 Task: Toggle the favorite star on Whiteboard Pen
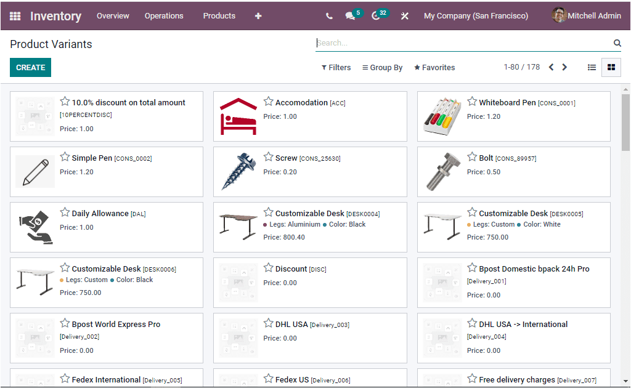(x=471, y=102)
